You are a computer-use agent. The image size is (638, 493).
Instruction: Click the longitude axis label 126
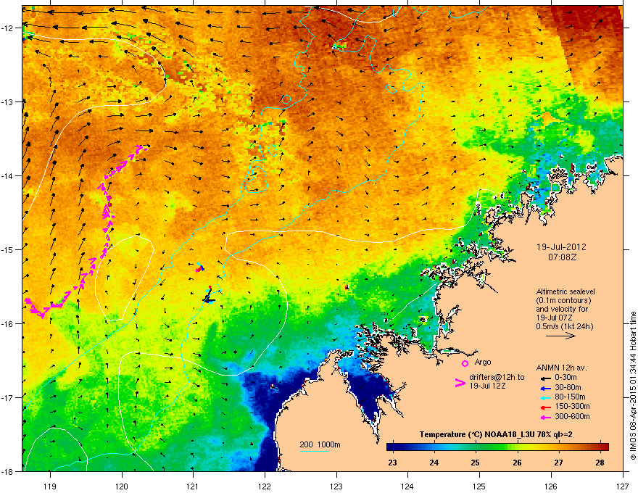(x=551, y=486)
